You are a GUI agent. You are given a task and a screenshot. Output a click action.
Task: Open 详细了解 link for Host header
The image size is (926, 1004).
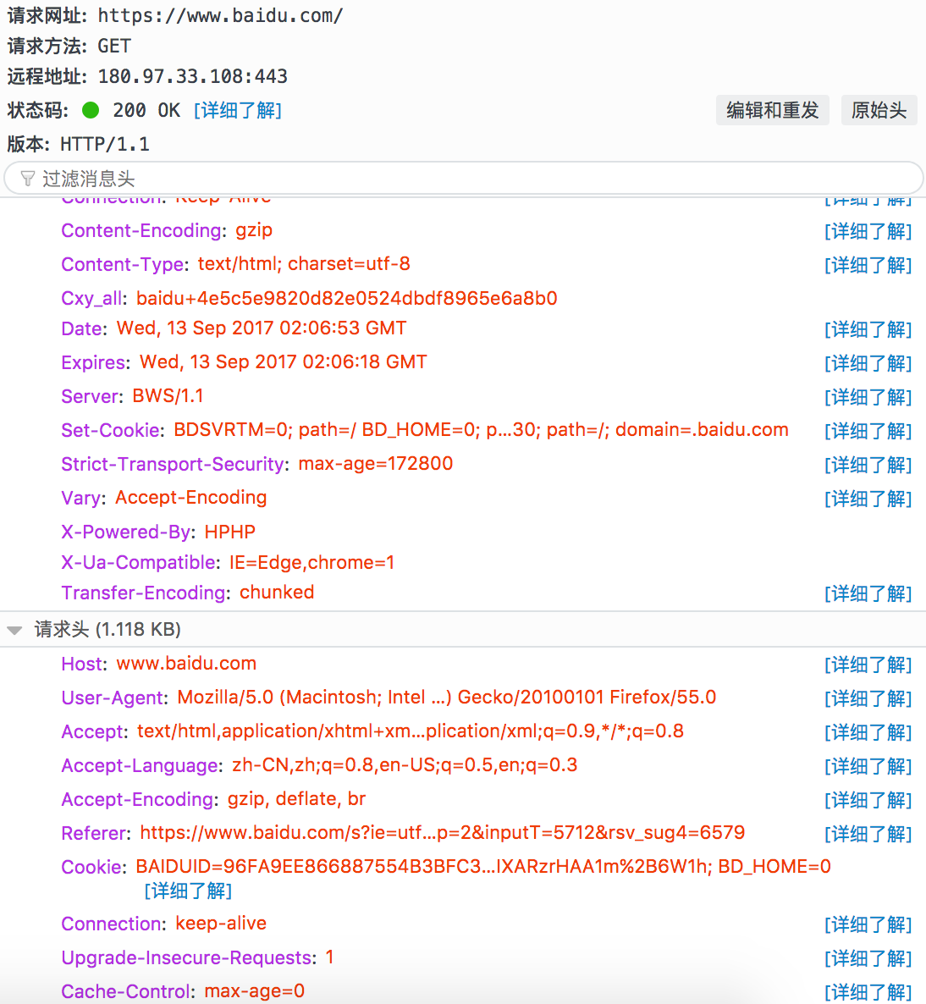coord(868,665)
